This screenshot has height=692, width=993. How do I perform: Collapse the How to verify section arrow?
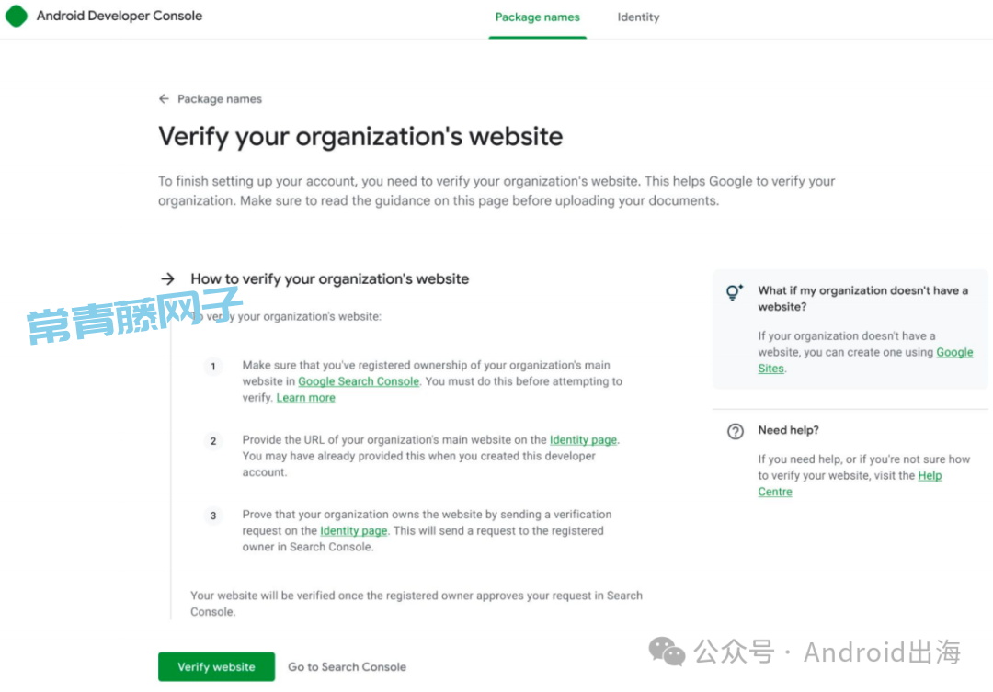168,279
